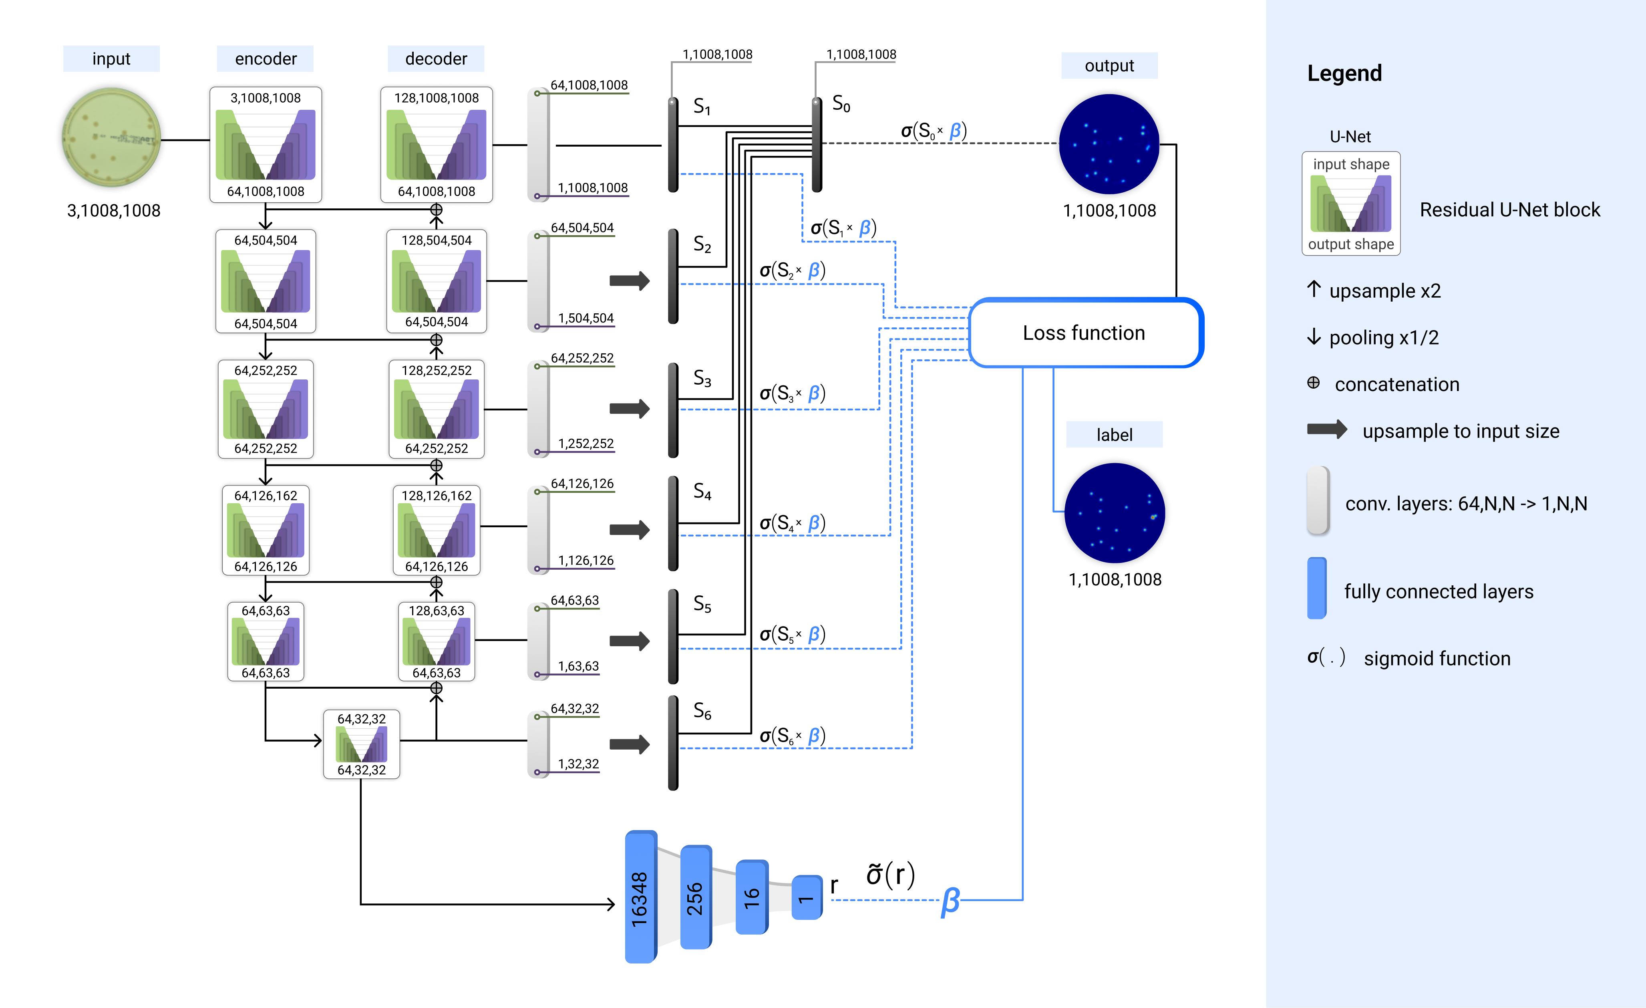Click the label header above ground truth
The width and height of the screenshot is (1646, 1008).
(1114, 434)
